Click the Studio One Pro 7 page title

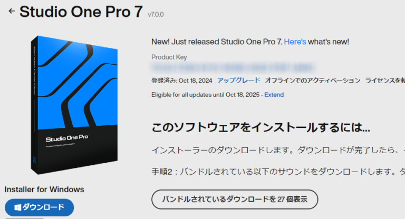click(x=81, y=12)
